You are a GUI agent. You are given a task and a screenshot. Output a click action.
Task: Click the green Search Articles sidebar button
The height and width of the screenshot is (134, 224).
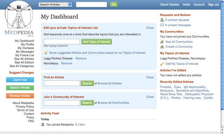coord(20,88)
